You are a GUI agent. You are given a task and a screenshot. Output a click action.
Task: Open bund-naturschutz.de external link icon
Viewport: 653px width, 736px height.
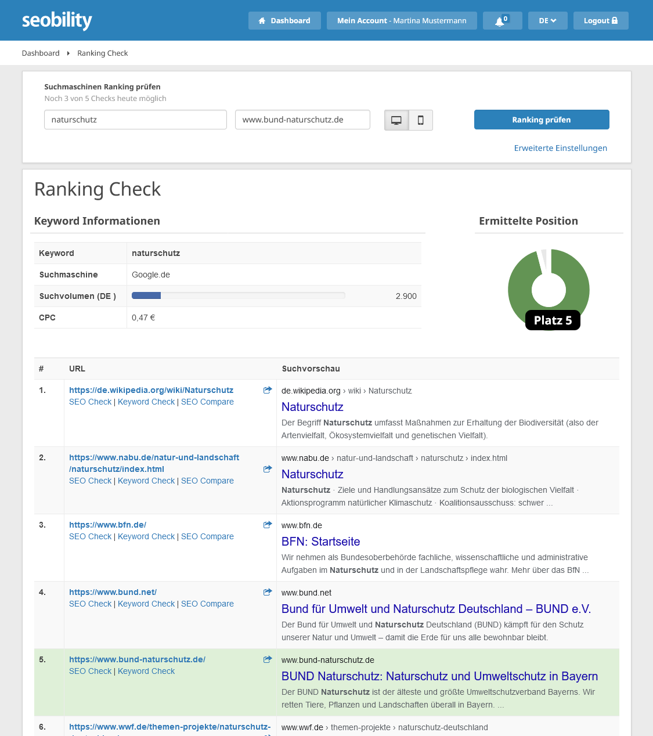268,659
